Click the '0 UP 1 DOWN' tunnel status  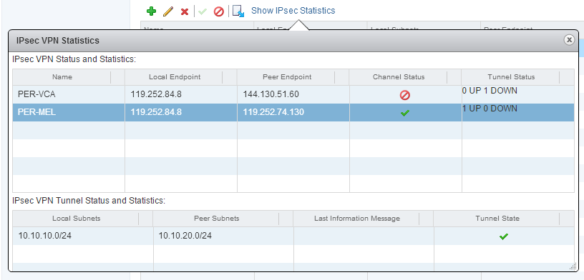tap(490, 91)
